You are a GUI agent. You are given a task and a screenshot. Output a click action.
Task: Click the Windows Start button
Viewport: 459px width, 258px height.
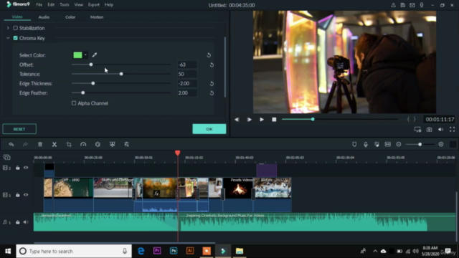(8, 251)
